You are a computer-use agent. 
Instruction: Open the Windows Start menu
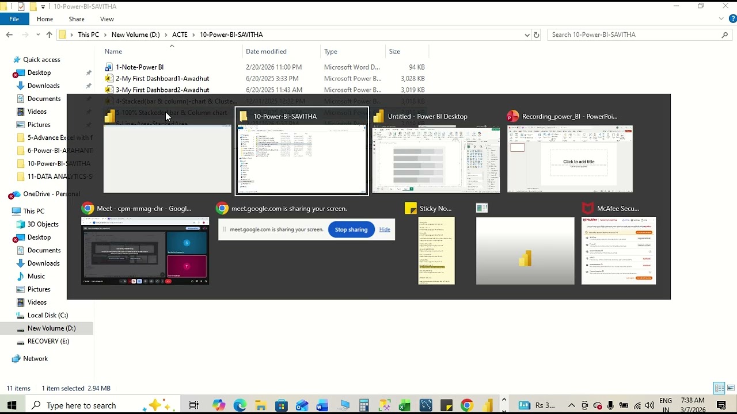[12, 405]
